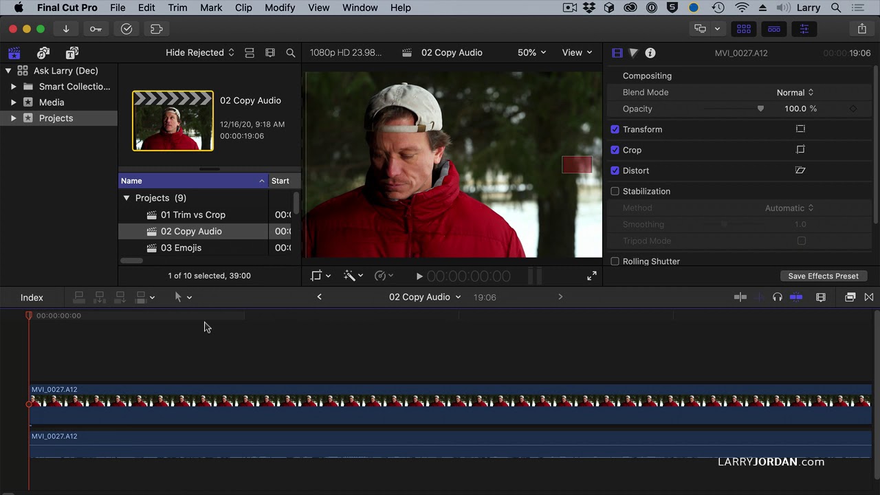
Task: Collapse the Ask Larry (Dec) library
Action: coord(9,71)
